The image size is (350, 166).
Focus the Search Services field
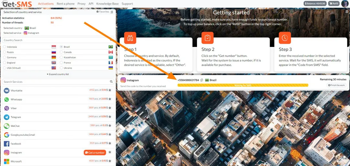click(58, 82)
